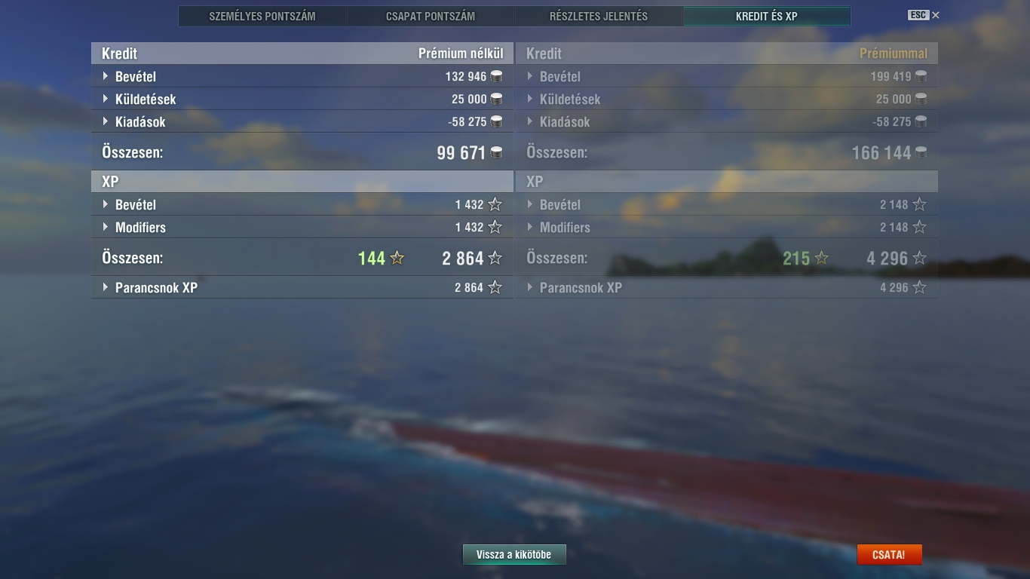
Task: Close the report with the X icon
Action: coord(936,15)
